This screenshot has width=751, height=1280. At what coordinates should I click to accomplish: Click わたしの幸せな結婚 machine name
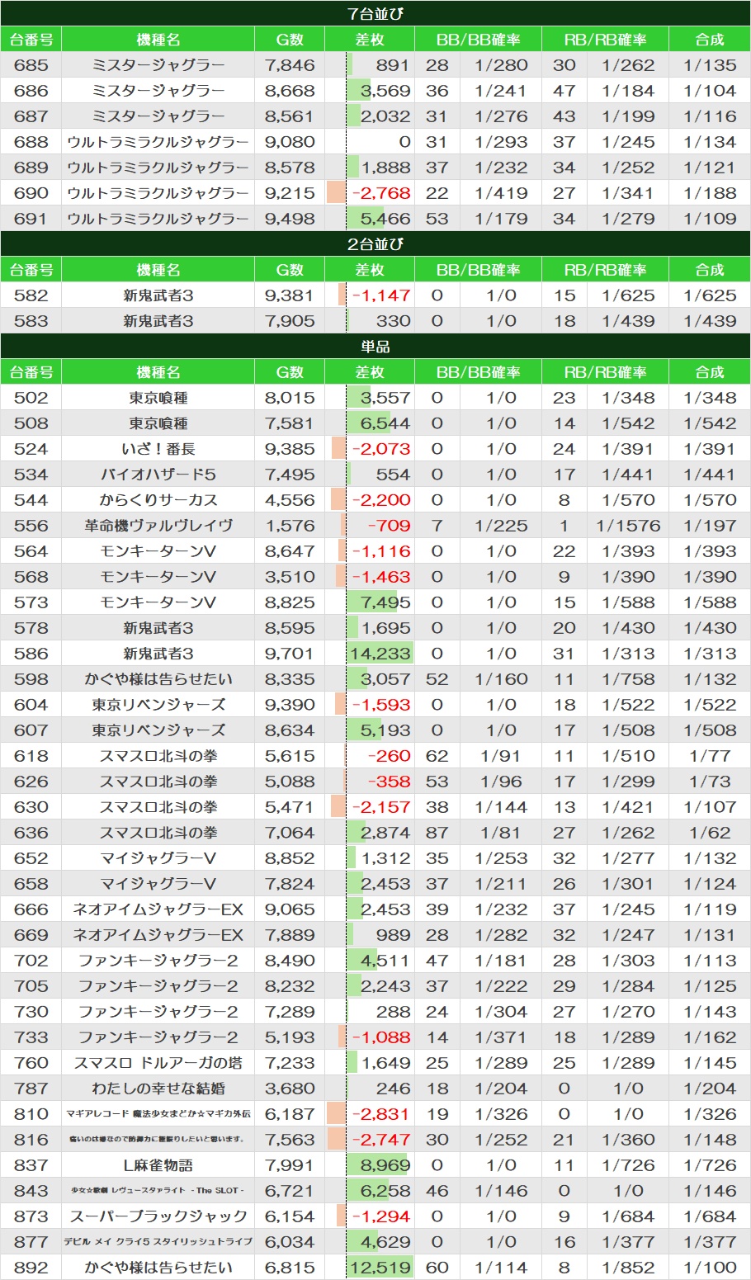point(158,1089)
